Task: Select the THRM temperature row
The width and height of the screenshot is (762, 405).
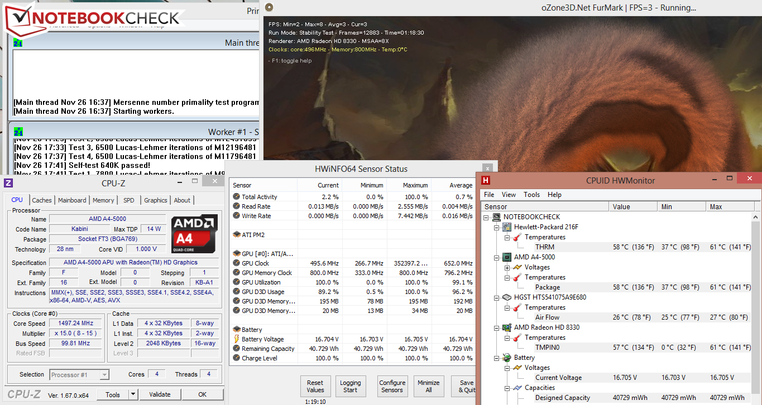Action: 616,247
